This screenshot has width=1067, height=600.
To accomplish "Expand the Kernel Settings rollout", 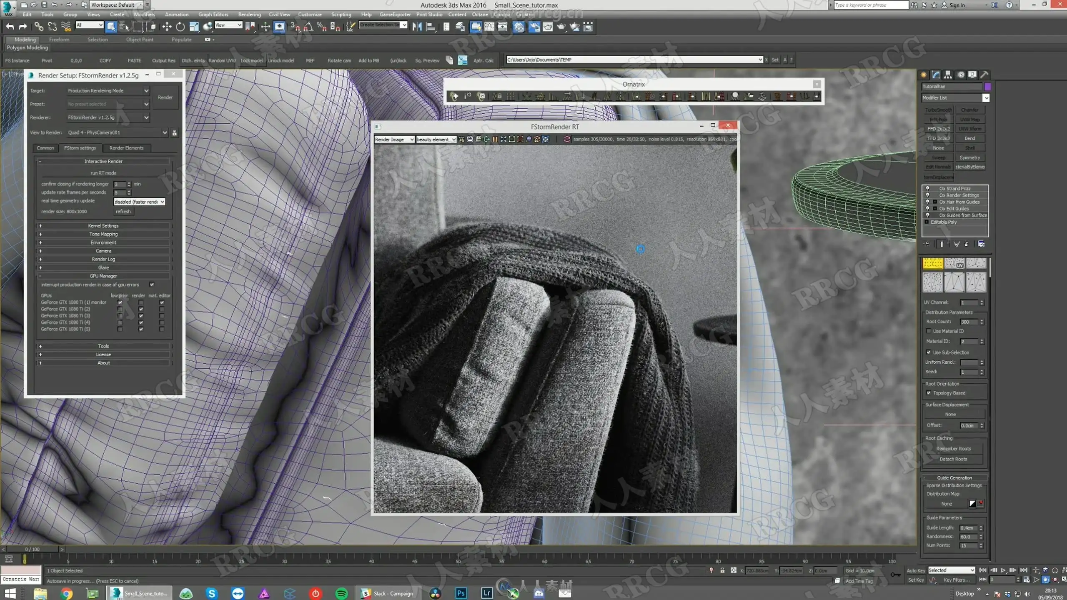I will click(103, 226).
